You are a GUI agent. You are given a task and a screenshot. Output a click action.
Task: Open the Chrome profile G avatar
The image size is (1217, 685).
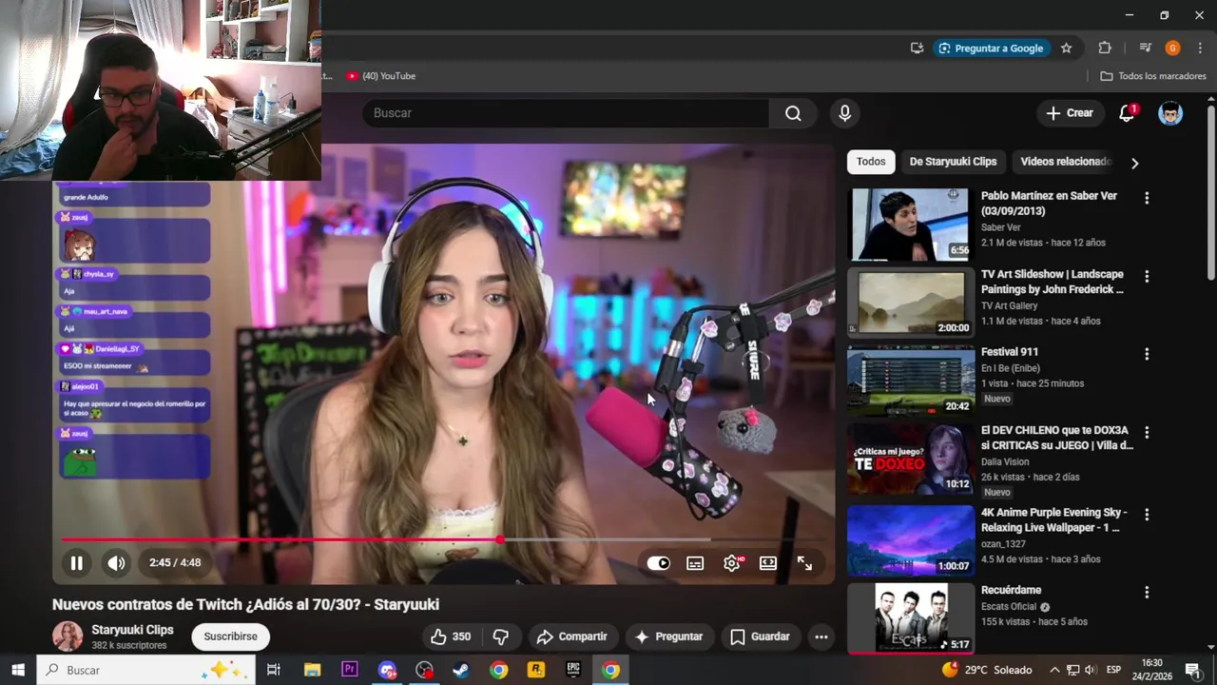pos(1172,48)
